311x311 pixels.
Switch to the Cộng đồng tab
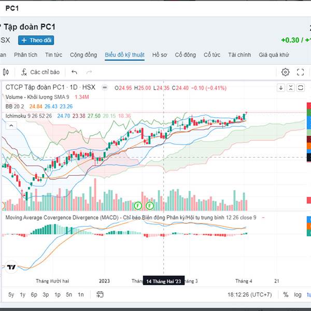pos(83,55)
